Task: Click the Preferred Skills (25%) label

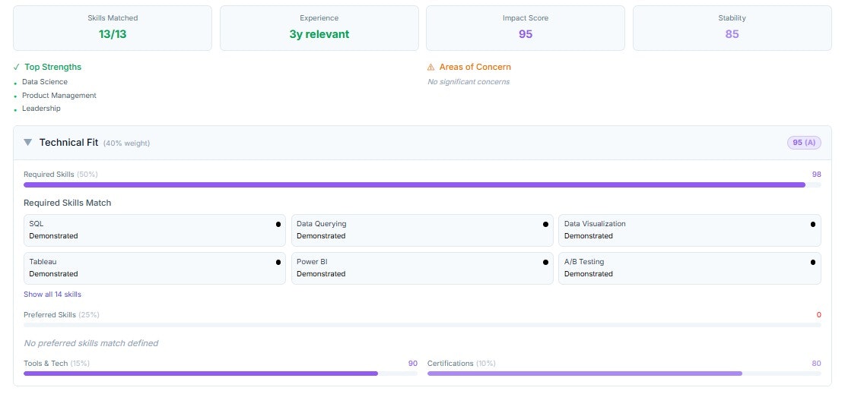Action: (62, 315)
